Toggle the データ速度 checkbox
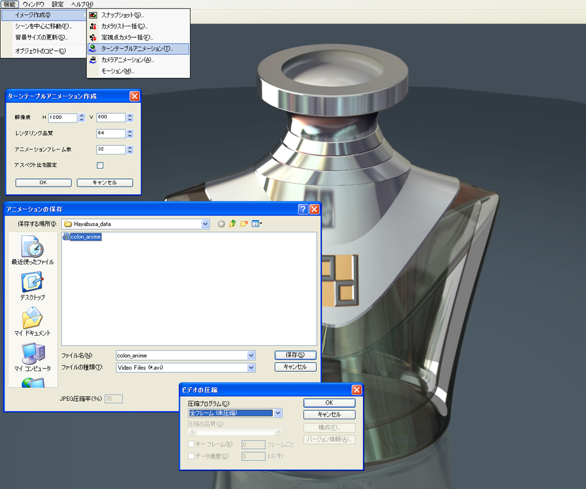Viewport: 586px width, 489px height. 192,456
